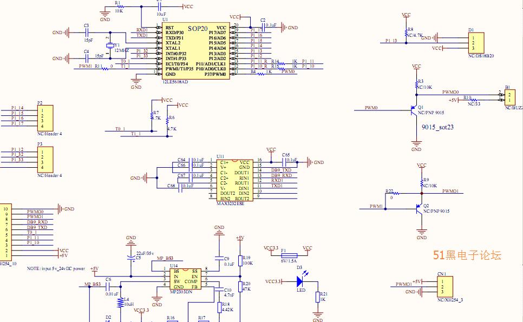The image size is (523, 322).
Task: Select the CN1 NC/XH254_3 connector
Action: [x=445, y=287]
